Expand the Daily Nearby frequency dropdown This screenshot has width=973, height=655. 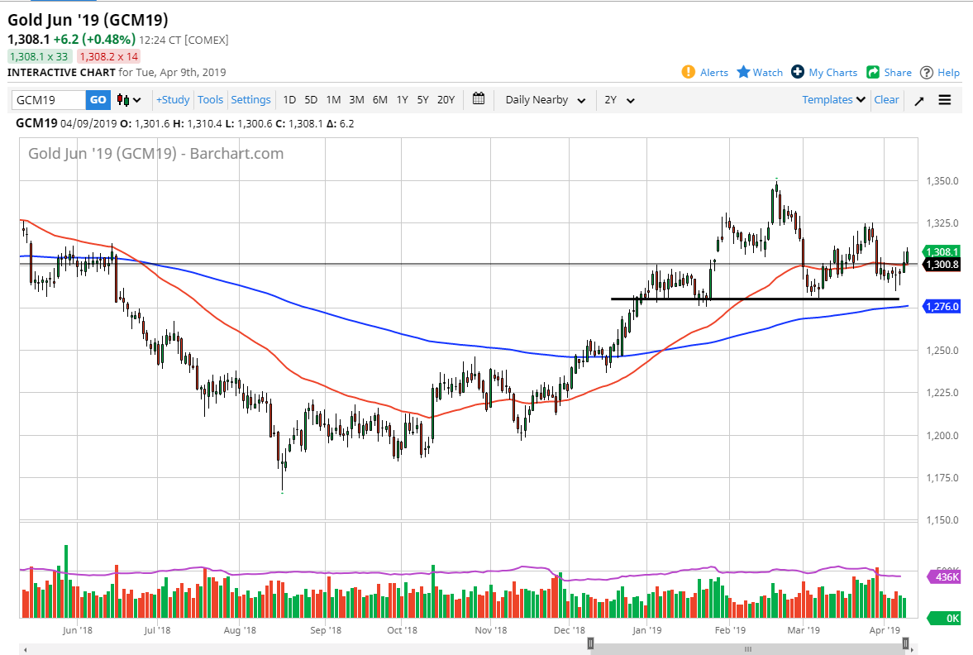pos(546,100)
